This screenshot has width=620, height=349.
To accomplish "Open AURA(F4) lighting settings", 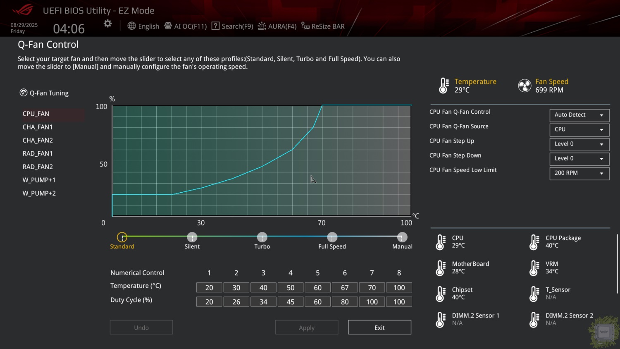I will 277,26.
